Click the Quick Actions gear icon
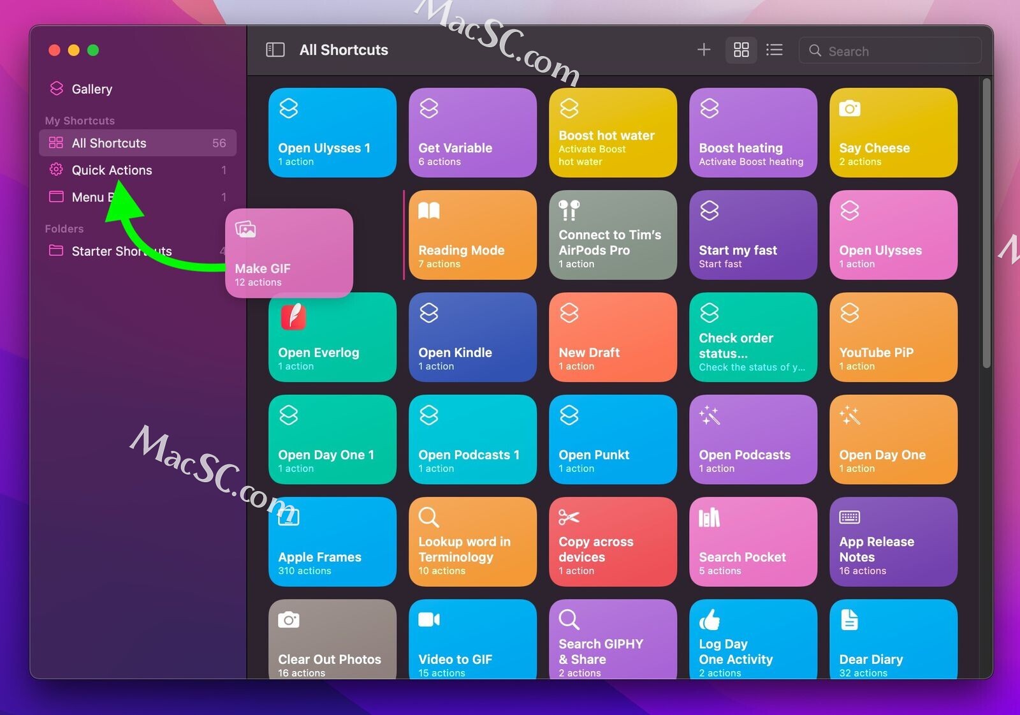The image size is (1020, 715). pyautogui.click(x=56, y=170)
